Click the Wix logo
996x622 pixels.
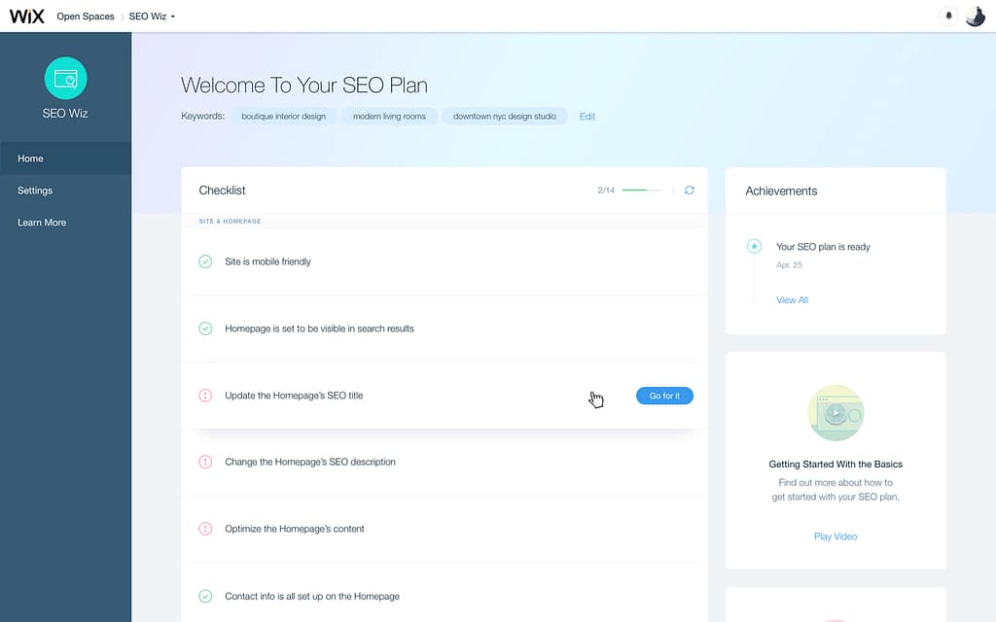tap(26, 16)
